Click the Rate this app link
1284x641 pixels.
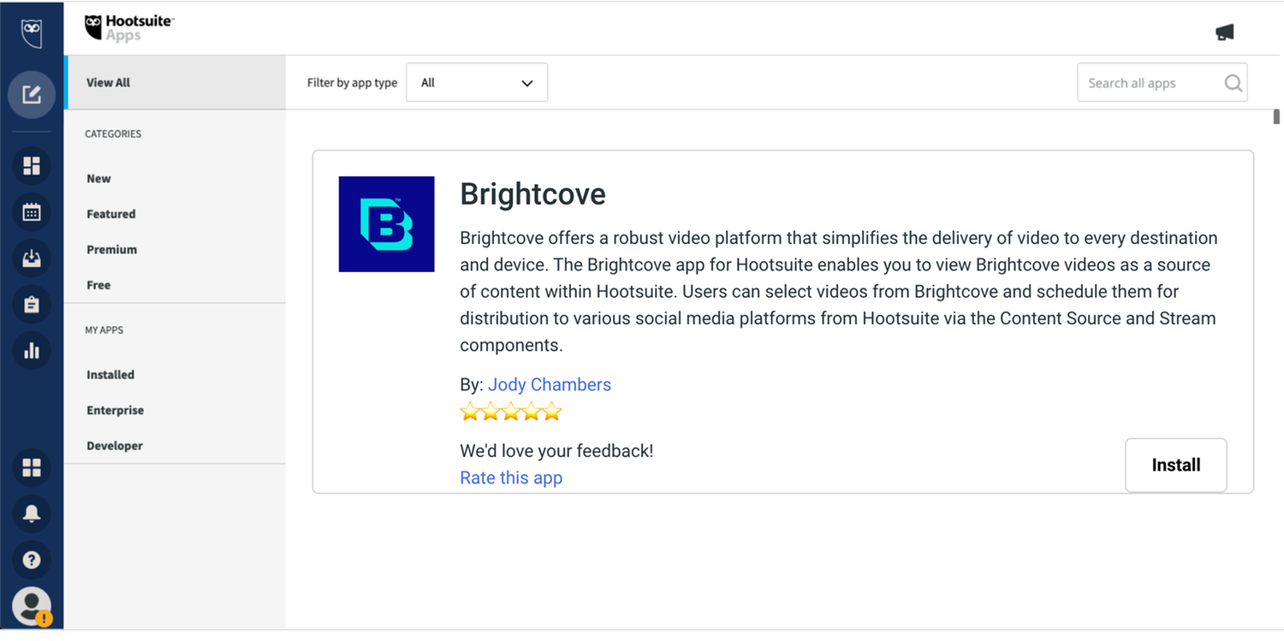(511, 478)
